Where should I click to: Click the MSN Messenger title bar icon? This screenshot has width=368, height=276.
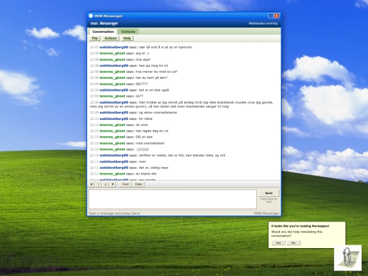[x=91, y=16]
